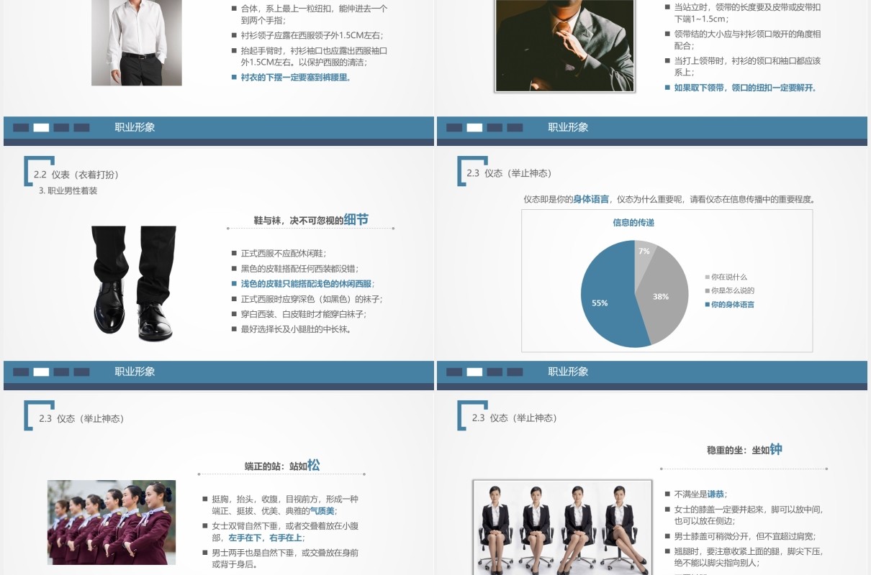This screenshot has width=871, height=575.
Task: Click the 7% light gray pie slice
Action: point(644,252)
